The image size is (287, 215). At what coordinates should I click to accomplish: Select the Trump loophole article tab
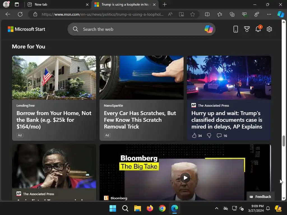point(125,4)
